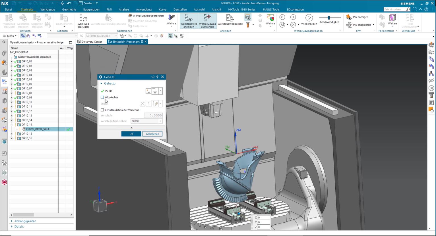Toggle the MCS display icon
This screenshot has height=236, width=436.
171,36
